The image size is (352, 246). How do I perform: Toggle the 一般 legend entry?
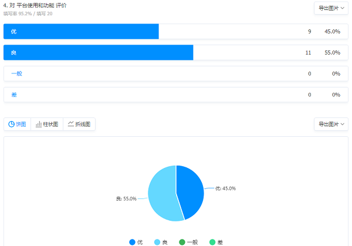187,242
